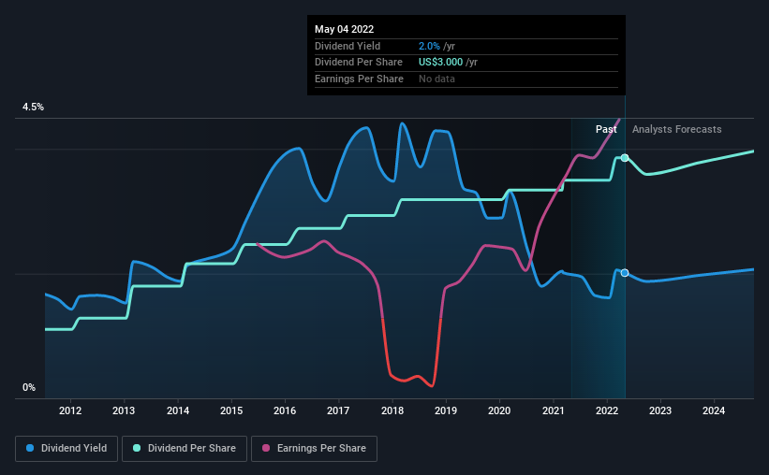Click the teal Dividend Per Share legend dot
The width and height of the screenshot is (769, 475).
(x=137, y=448)
